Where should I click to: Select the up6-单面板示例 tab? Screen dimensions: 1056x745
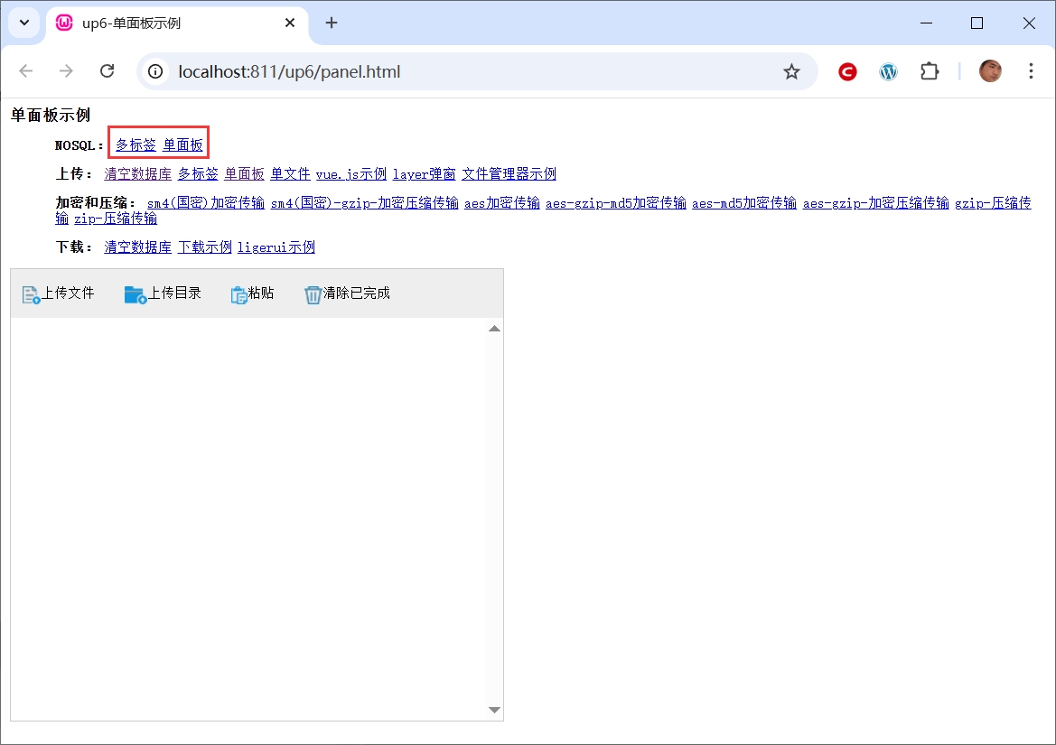[172, 23]
